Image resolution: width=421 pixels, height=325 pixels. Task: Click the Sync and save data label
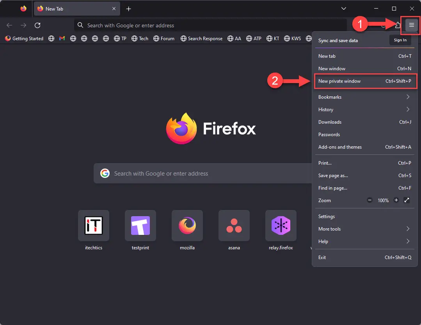(x=338, y=41)
